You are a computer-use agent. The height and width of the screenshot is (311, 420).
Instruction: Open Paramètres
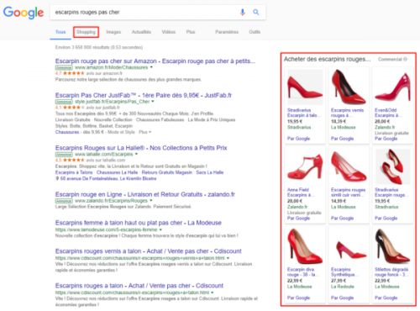point(227,32)
